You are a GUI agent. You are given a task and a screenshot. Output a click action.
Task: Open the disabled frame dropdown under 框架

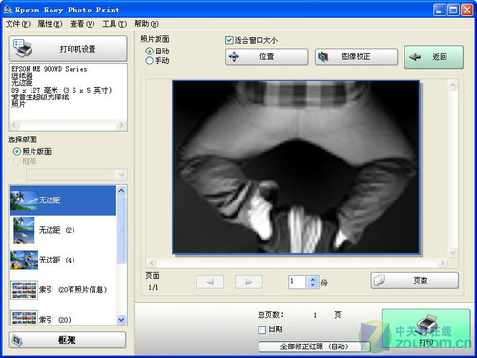76,175
